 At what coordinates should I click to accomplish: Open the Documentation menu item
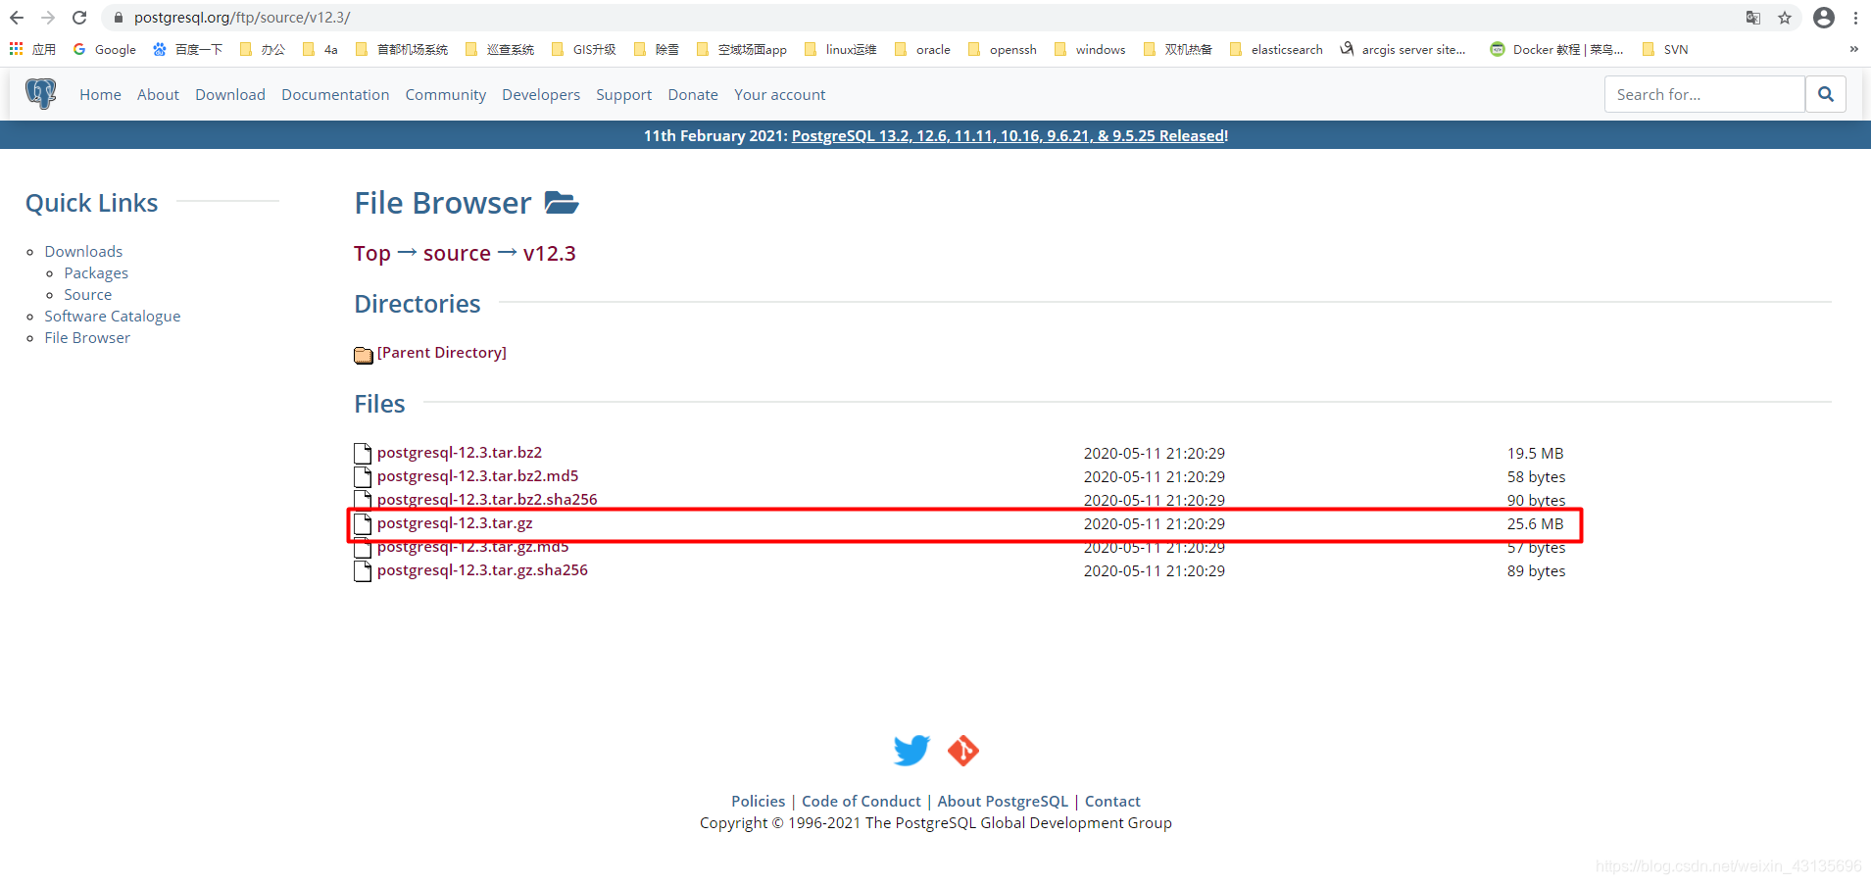click(335, 94)
